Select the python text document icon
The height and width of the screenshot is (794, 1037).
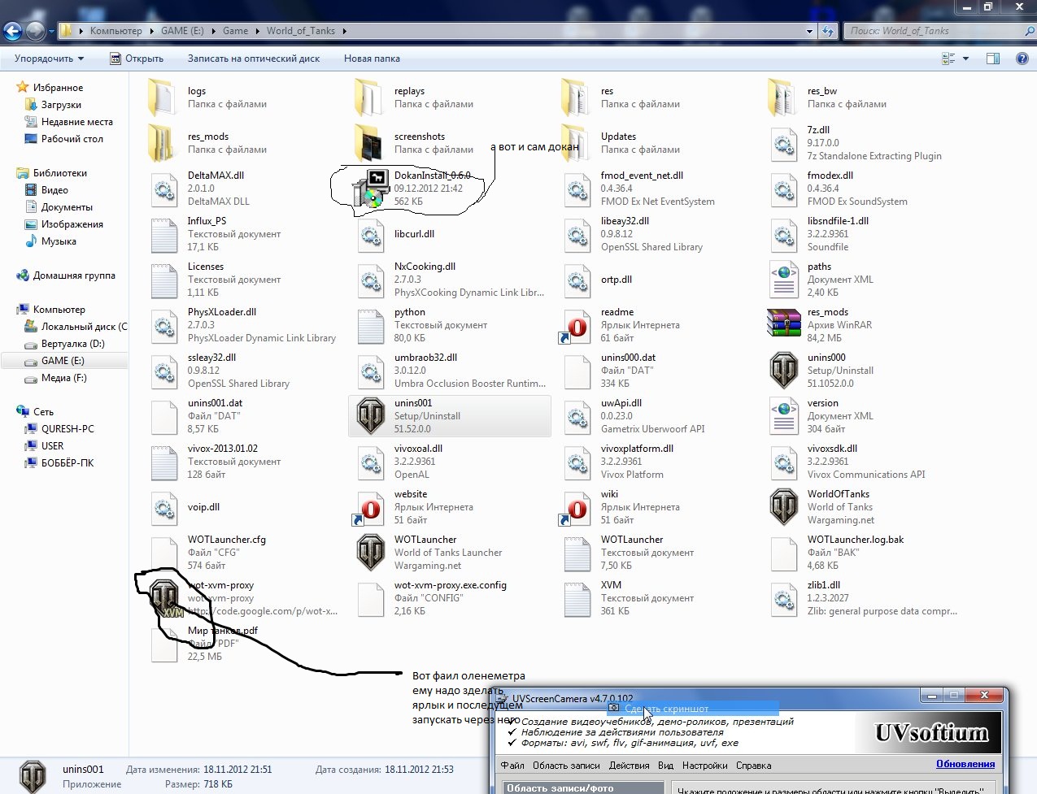(x=371, y=326)
